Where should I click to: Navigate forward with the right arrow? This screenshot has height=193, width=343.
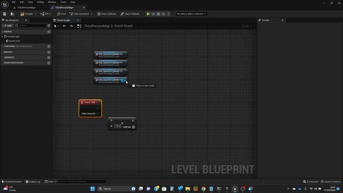tap(71, 26)
